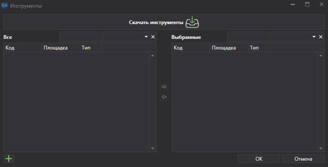Clear the Все panel filter with X
This screenshot has width=328, height=167.
(153, 37)
